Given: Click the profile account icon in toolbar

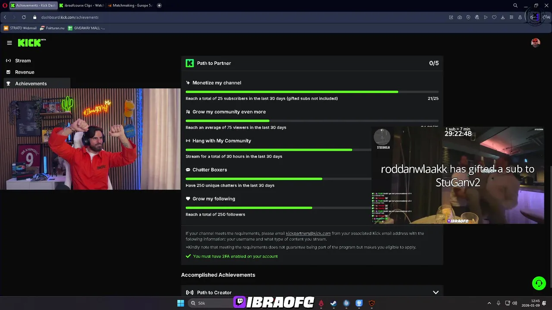Looking at the screenshot, I should click(520, 17).
